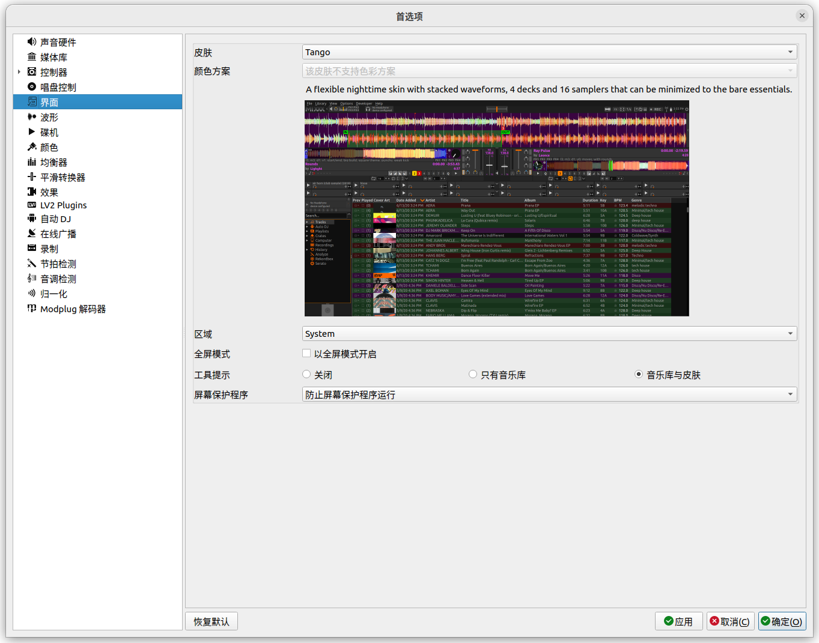
Task: Click the 屏幕保护程序 label
Action: click(221, 395)
